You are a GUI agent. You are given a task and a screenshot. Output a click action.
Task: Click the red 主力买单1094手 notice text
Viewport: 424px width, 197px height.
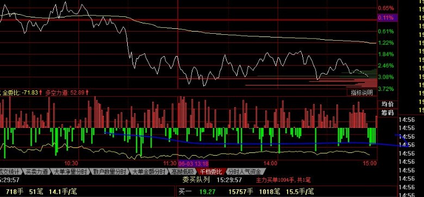tap(284, 180)
